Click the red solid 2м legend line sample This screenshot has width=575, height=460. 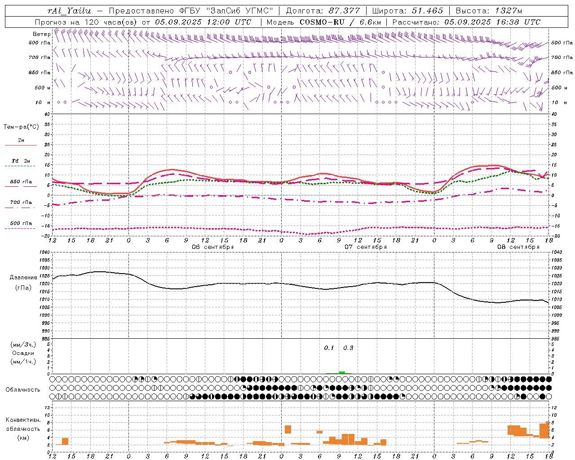pyautogui.click(x=21, y=146)
